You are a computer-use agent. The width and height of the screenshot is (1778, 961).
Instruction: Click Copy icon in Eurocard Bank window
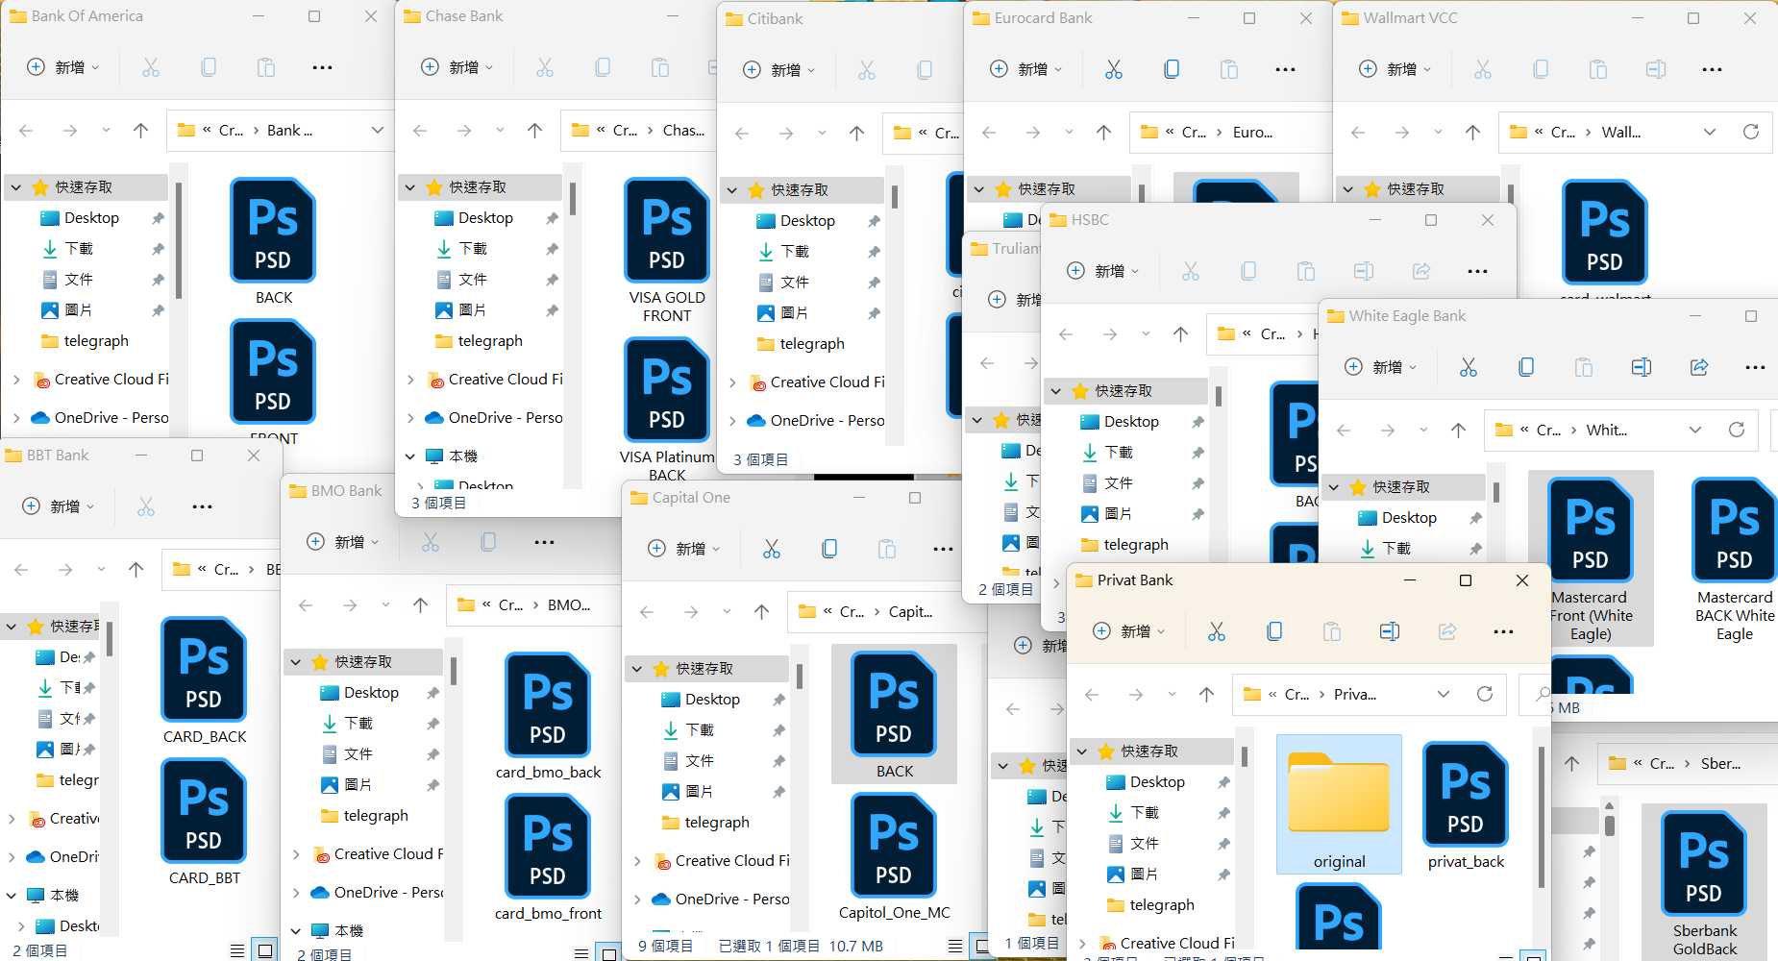point(1172,69)
